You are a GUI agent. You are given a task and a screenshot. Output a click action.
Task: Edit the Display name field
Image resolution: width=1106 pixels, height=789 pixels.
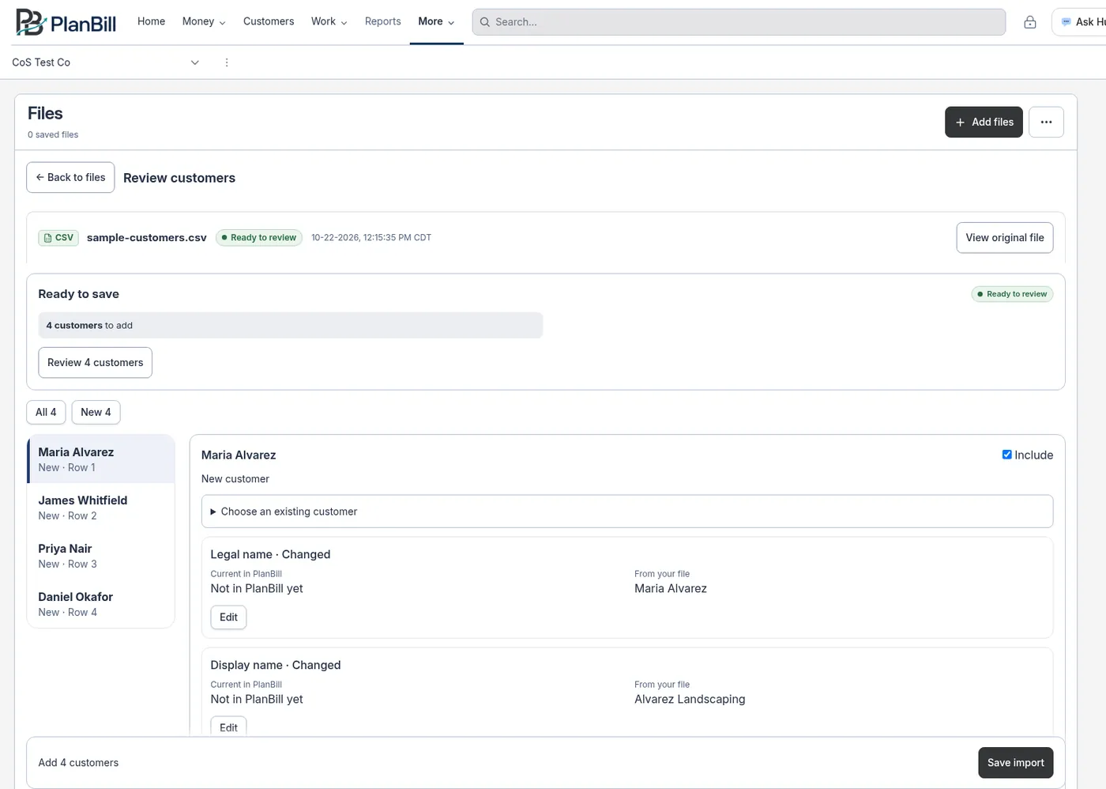point(228,726)
